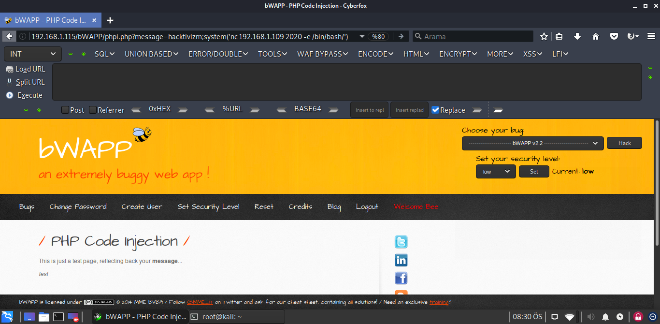Viewport: 660px width, 324px height.
Task: Show site information for the bWAPP address
Action: click(22, 37)
